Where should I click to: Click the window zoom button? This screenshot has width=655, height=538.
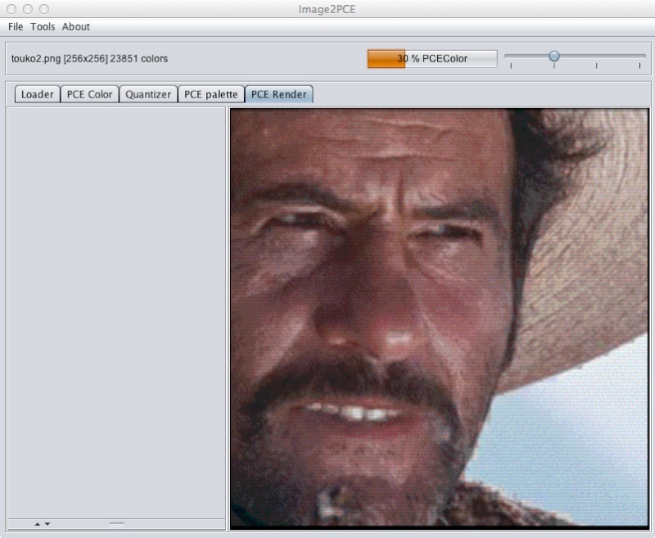coord(44,9)
